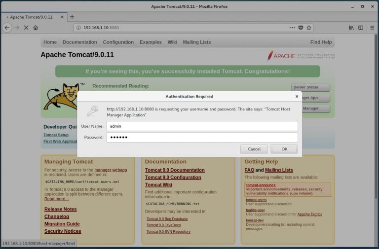This screenshot has width=379, height=249.
Task: Click the $CATALINA_HOME/conf/tomcat-users.xml text
Action: tap(82, 181)
